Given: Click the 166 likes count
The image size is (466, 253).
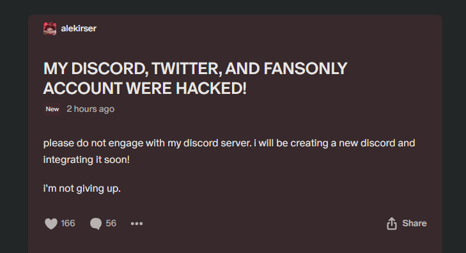Looking at the screenshot, I should (68, 224).
